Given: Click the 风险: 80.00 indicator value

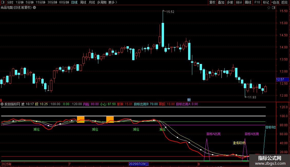Looking at the screenshot, I should point(91,104).
